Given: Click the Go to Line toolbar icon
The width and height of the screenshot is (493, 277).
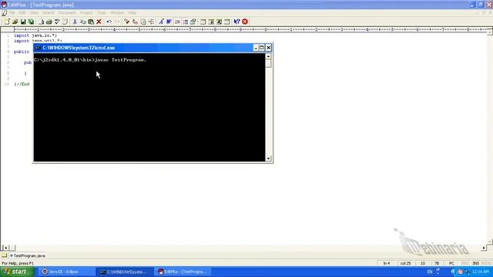Looking at the screenshot, I should [x=151, y=22].
